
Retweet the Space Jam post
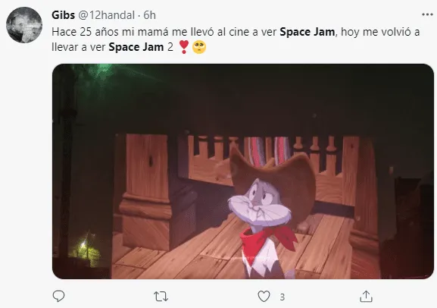point(161,297)
